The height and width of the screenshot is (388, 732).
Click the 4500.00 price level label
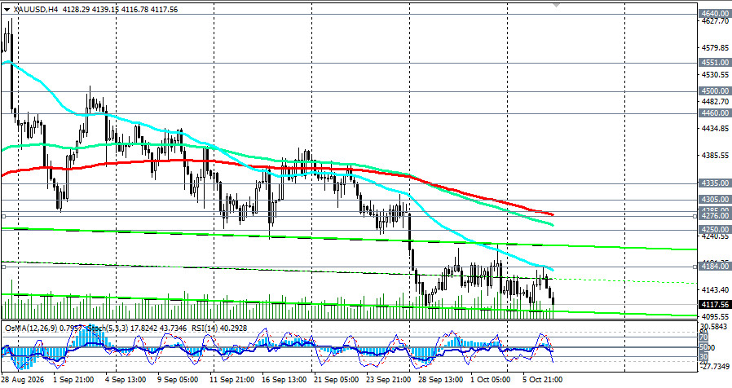coord(715,91)
